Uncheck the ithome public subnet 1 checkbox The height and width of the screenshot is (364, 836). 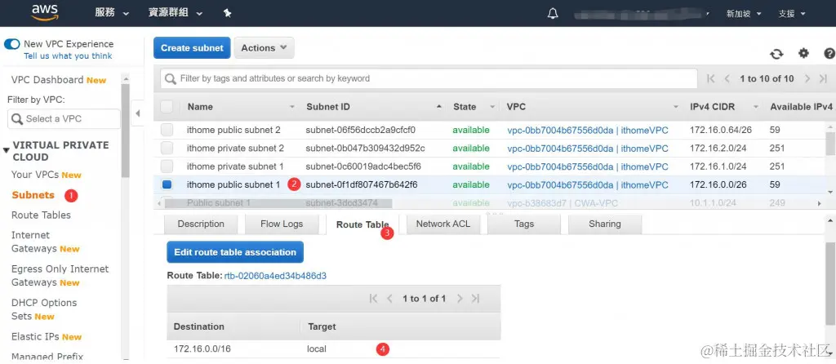point(167,185)
